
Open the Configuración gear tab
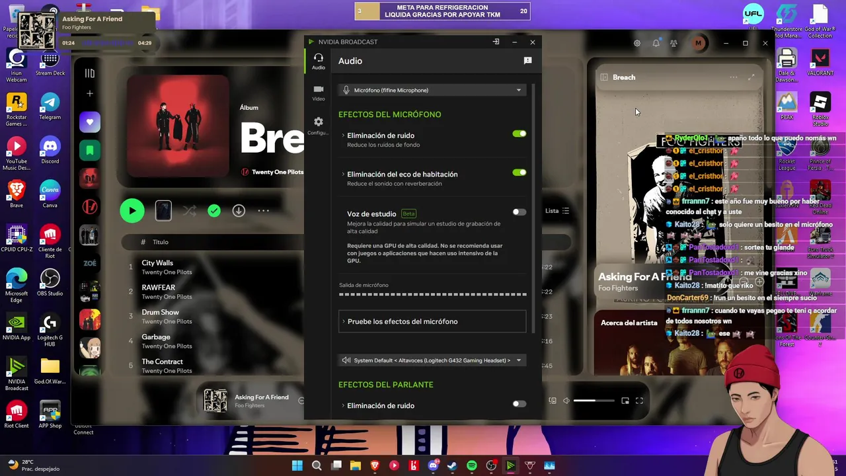point(319,126)
